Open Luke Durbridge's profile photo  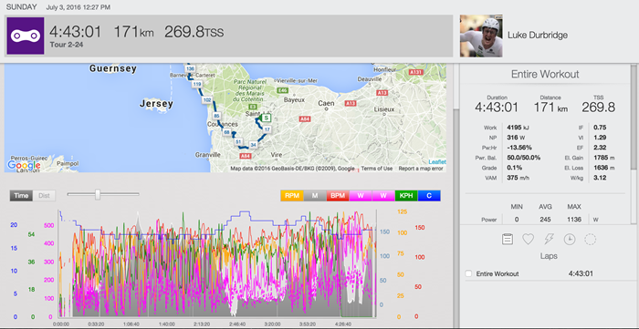[x=481, y=36]
